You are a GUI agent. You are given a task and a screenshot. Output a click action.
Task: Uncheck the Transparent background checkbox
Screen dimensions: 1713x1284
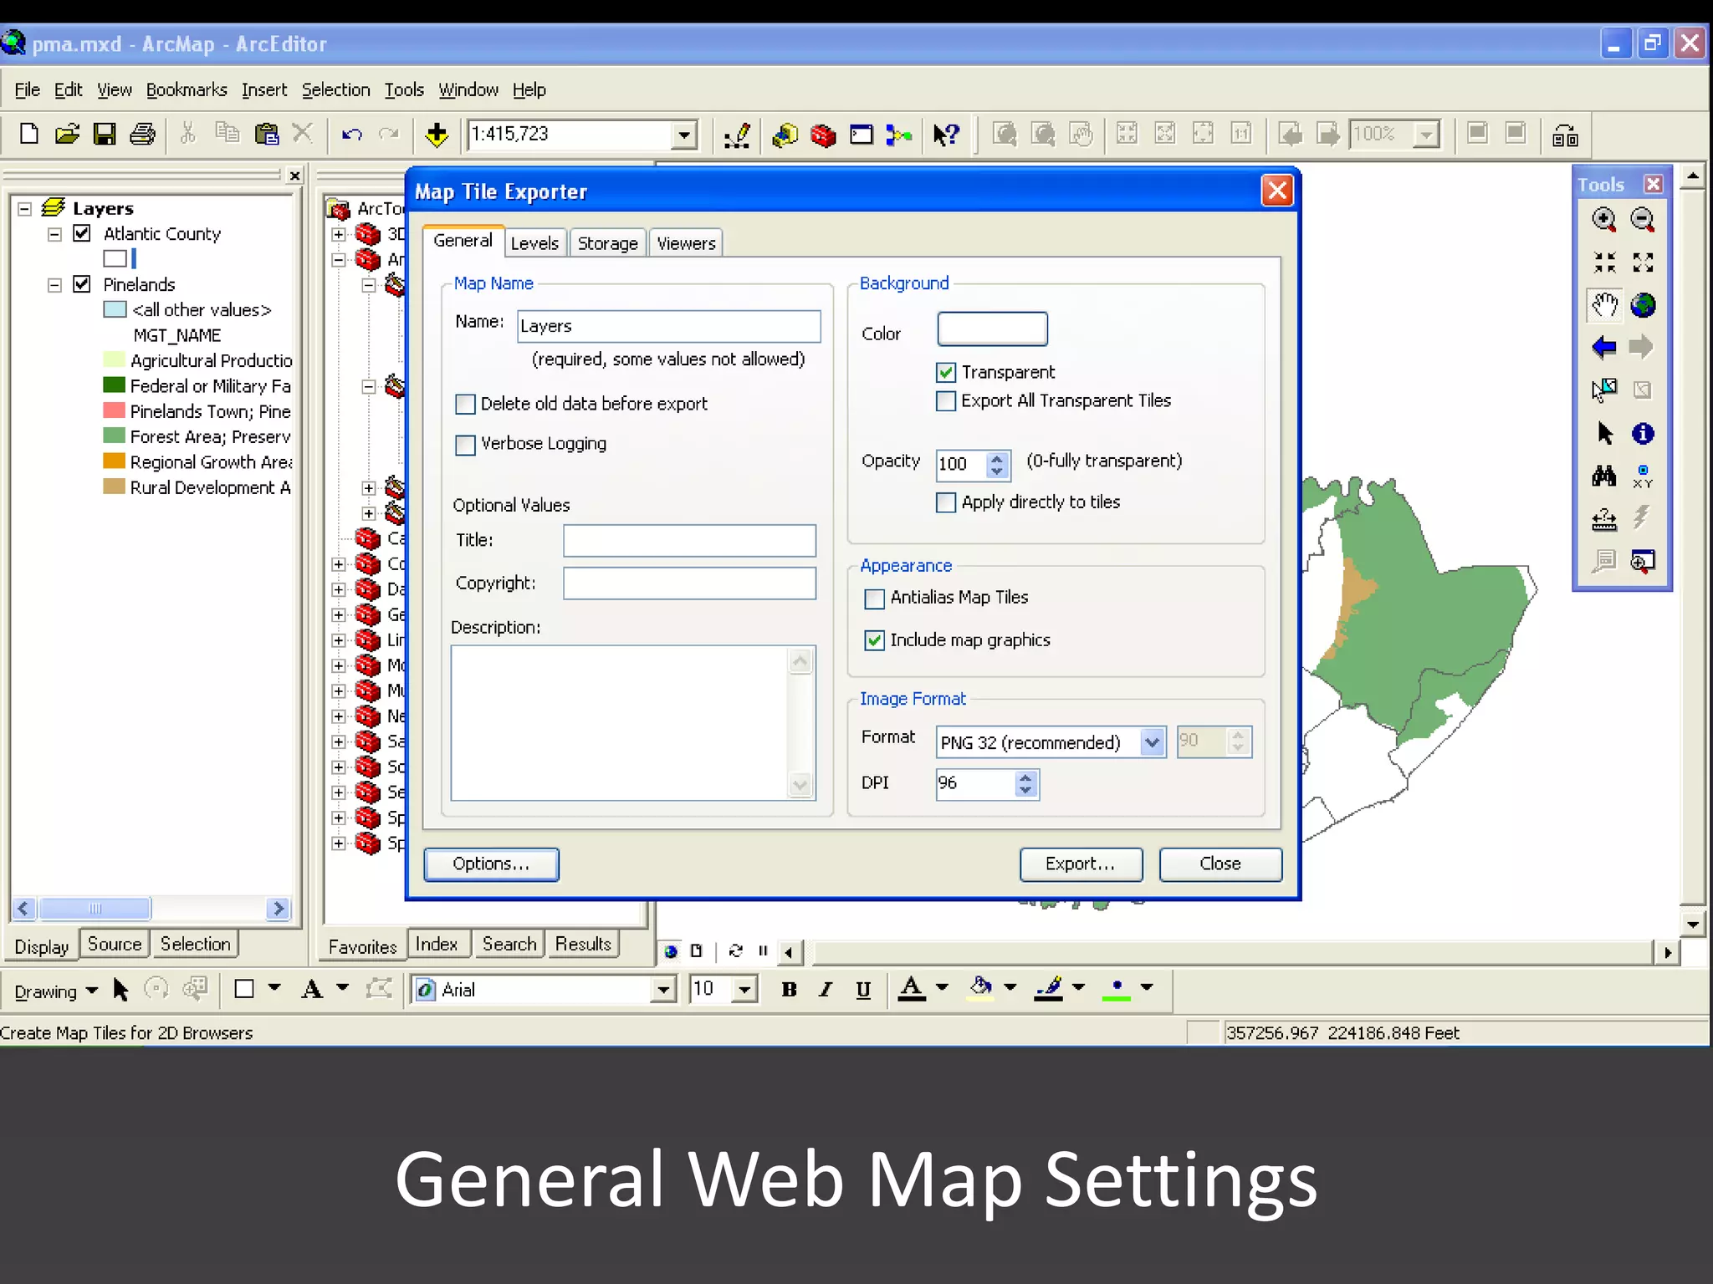tap(946, 372)
